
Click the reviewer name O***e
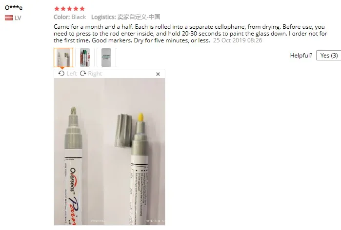click(x=14, y=8)
